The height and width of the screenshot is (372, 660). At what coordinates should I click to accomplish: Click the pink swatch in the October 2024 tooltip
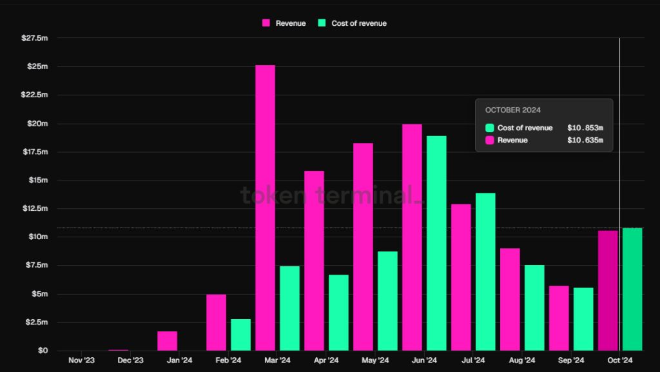pyautogui.click(x=490, y=140)
